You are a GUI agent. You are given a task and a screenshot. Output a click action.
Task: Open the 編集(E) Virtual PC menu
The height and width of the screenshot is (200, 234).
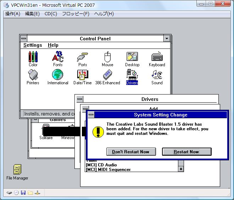[x=32, y=14]
